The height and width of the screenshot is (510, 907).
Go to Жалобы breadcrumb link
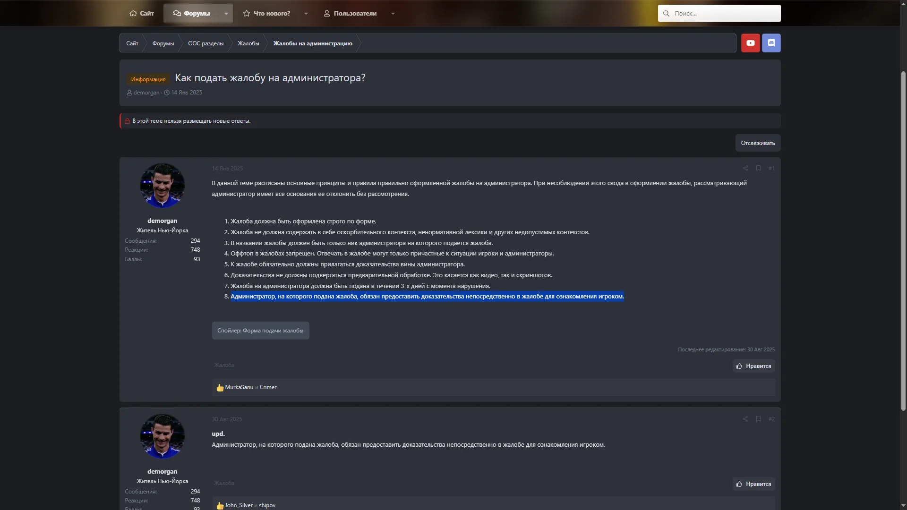tap(248, 43)
